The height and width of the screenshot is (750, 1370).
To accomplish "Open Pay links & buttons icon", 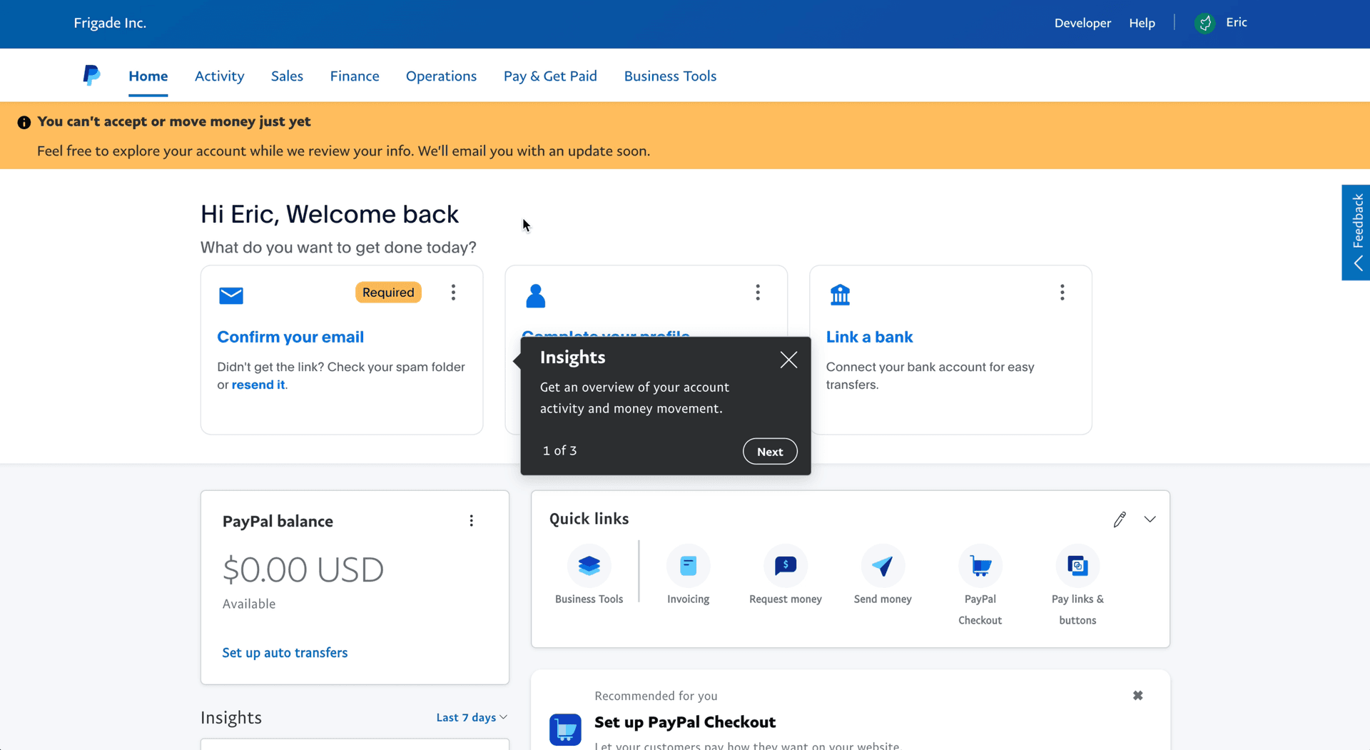I will pyautogui.click(x=1077, y=566).
